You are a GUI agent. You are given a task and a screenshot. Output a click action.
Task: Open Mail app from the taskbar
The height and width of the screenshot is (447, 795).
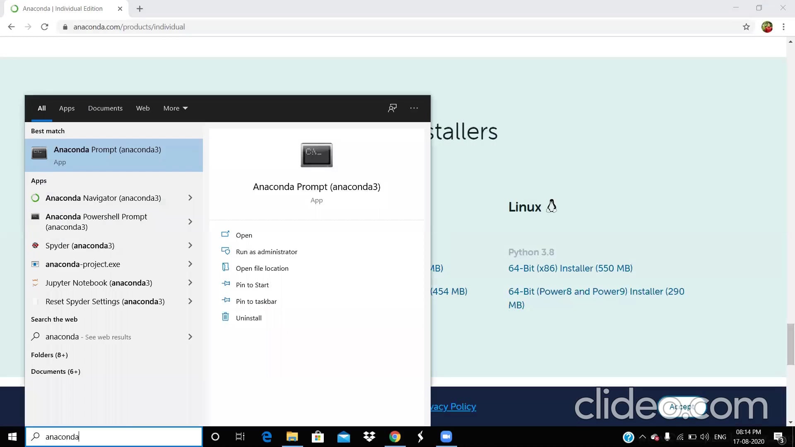(344, 437)
